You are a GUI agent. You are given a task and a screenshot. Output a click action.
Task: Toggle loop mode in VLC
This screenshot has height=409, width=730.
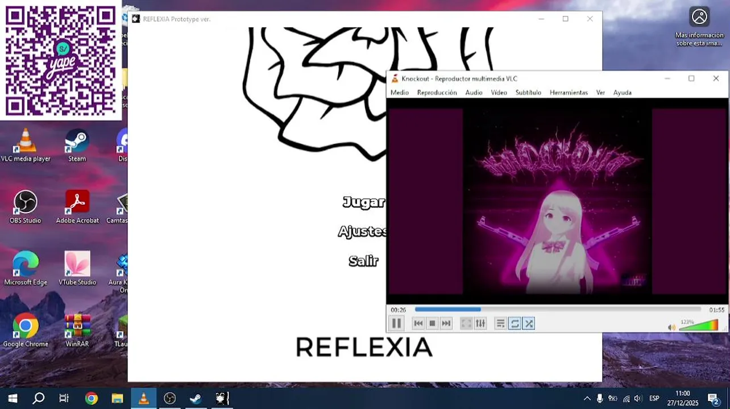(515, 323)
